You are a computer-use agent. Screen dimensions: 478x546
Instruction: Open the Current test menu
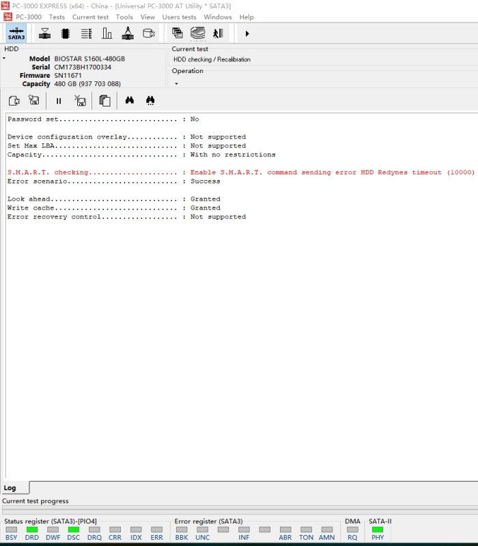90,17
